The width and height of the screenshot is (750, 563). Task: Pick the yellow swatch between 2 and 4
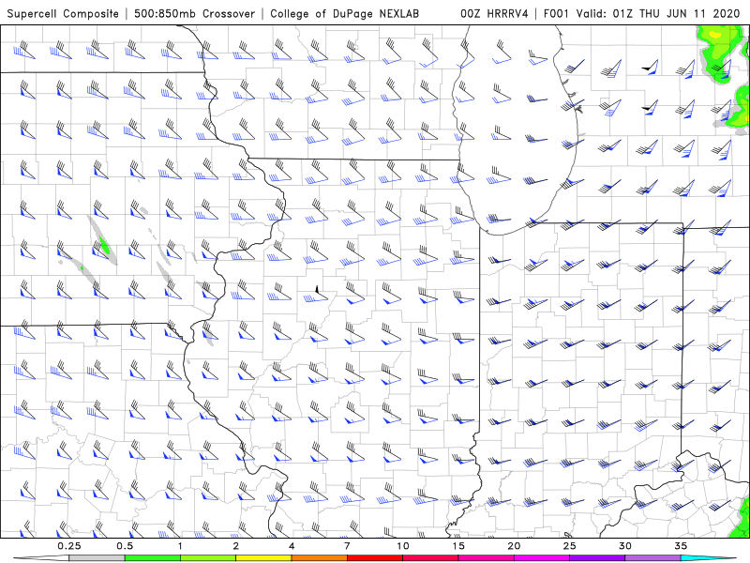click(263, 558)
